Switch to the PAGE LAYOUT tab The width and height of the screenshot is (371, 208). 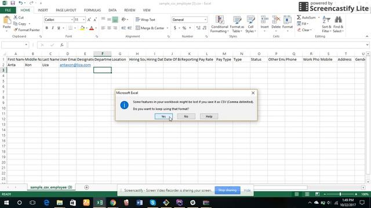[x=66, y=10]
